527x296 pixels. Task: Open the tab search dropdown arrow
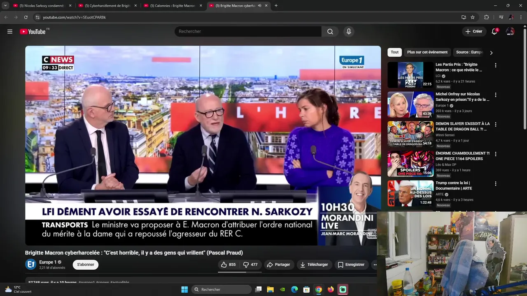click(5, 6)
